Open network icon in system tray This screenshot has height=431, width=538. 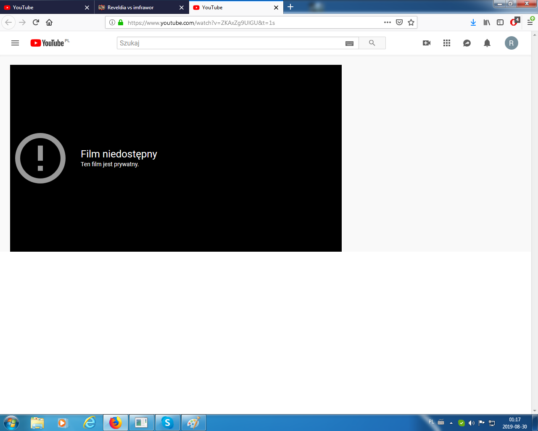pos(492,423)
